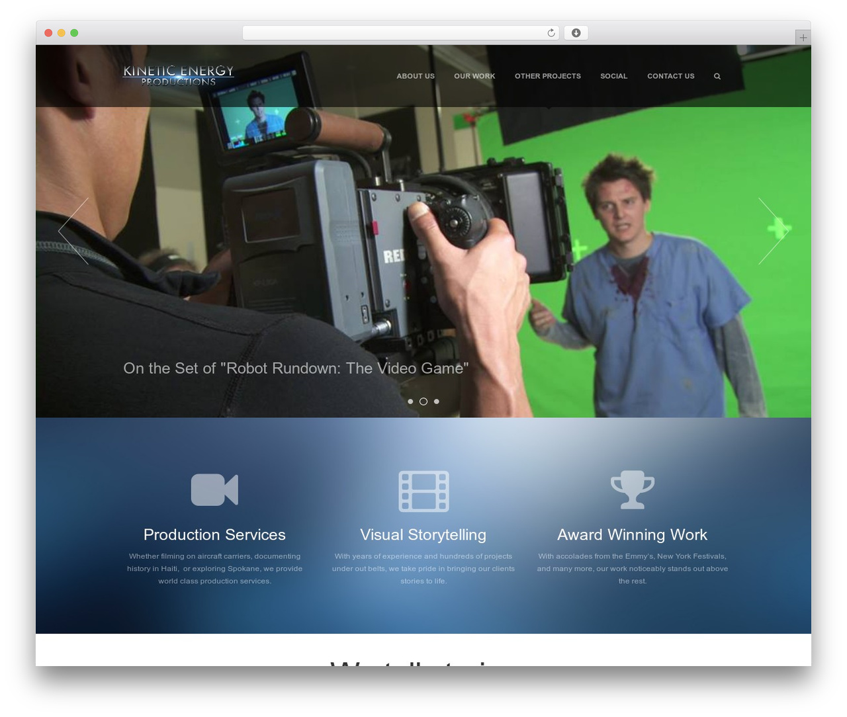Open the About Us menu

[x=416, y=76]
